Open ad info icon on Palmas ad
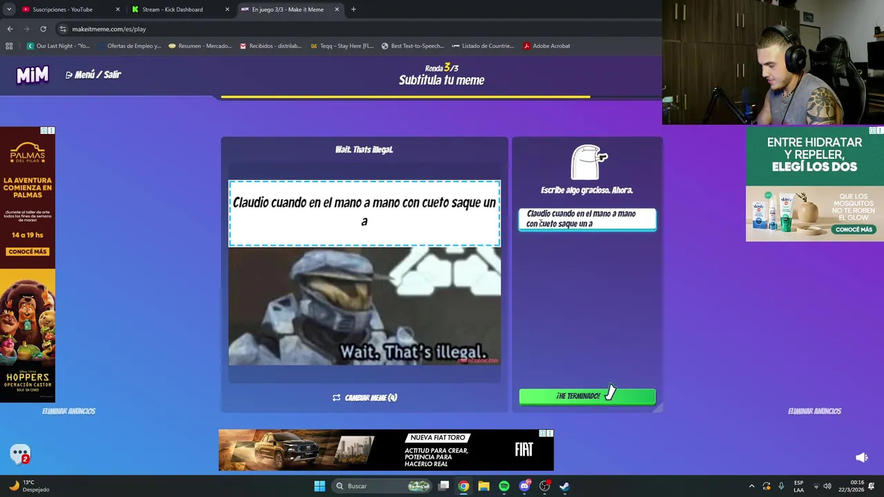This screenshot has width=884, height=497. coord(44,130)
